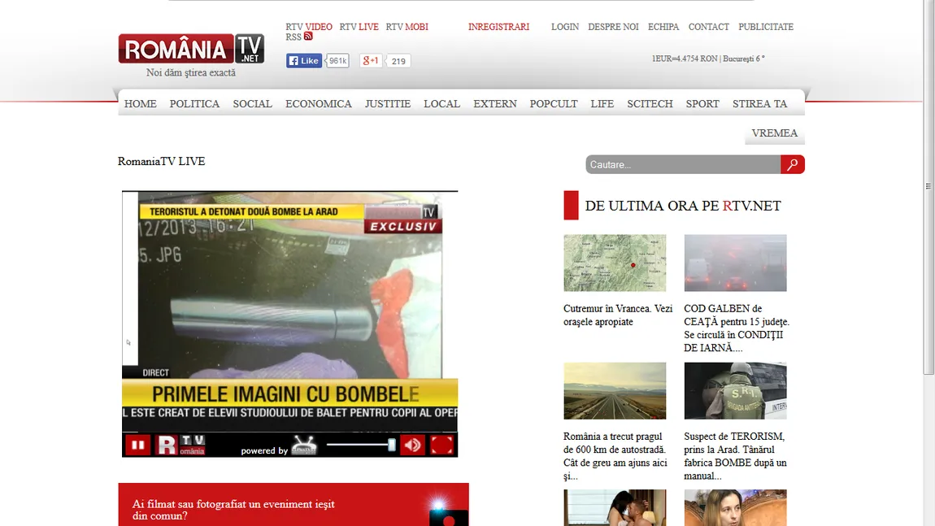
Task: Open the CONTACT link
Action: [708, 27]
